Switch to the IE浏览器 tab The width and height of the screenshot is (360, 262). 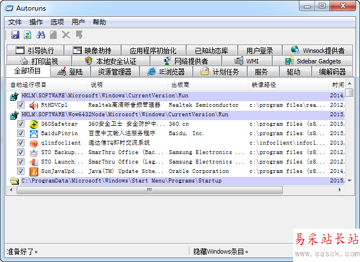click(166, 72)
